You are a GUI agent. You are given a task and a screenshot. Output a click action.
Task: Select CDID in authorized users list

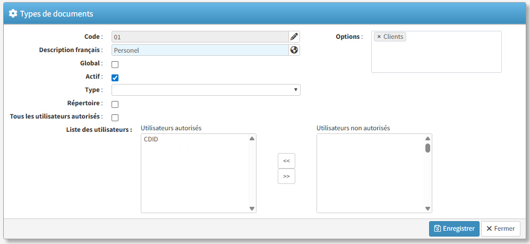(x=151, y=140)
